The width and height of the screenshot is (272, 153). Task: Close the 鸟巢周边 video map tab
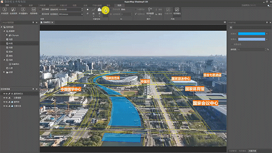tap(52, 22)
